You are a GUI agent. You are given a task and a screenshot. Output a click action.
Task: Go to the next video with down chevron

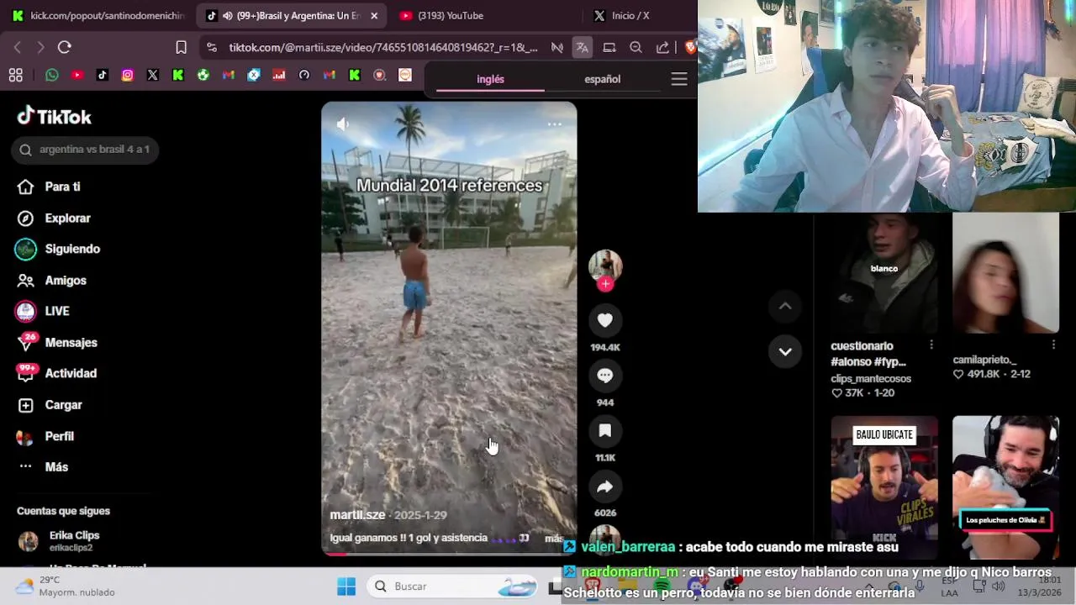pyautogui.click(x=785, y=351)
